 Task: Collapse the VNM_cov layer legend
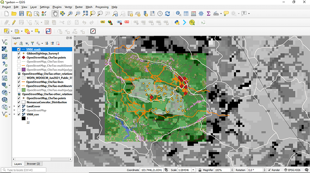click(14, 114)
